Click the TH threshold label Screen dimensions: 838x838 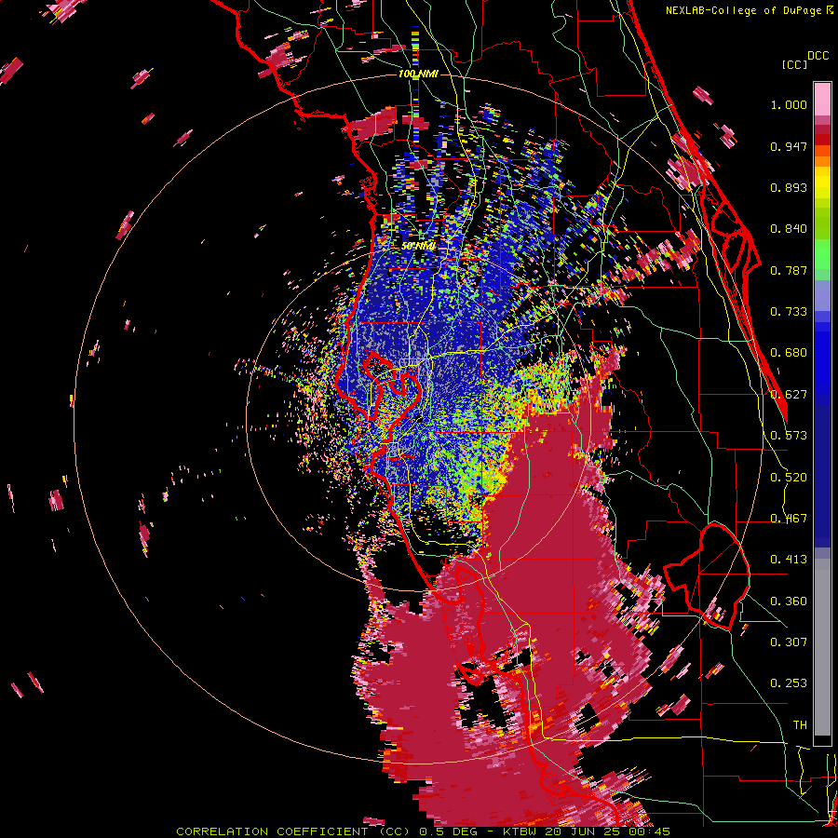coord(800,725)
